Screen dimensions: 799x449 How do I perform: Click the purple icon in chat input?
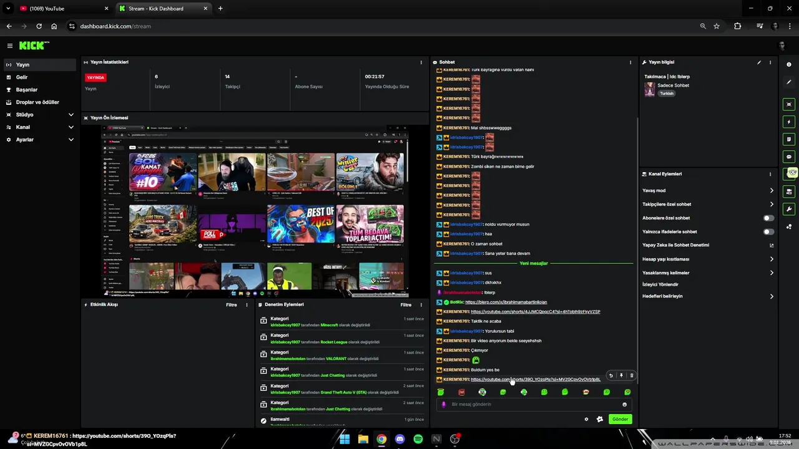click(444, 404)
